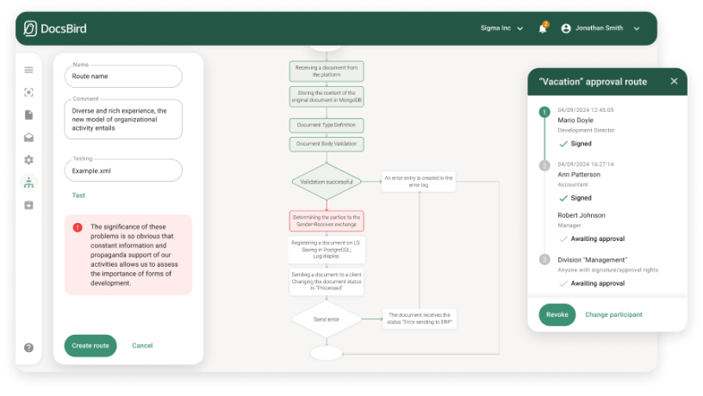This screenshot has width=703, height=396.
Task: Select the routes hierarchy icon in the sidebar
Action: pyautogui.click(x=28, y=183)
